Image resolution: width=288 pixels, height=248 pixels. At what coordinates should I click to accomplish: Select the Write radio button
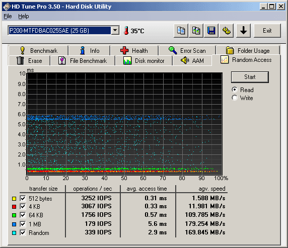[235, 98]
